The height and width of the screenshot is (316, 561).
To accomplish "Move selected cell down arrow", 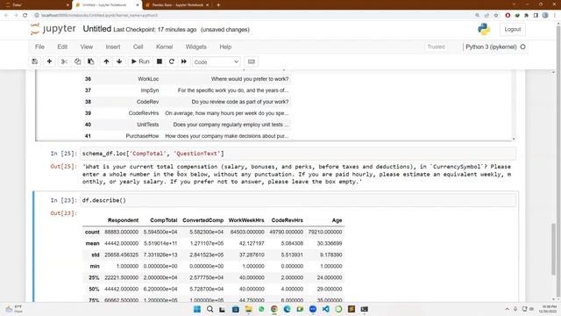I will click(x=119, y=61).
